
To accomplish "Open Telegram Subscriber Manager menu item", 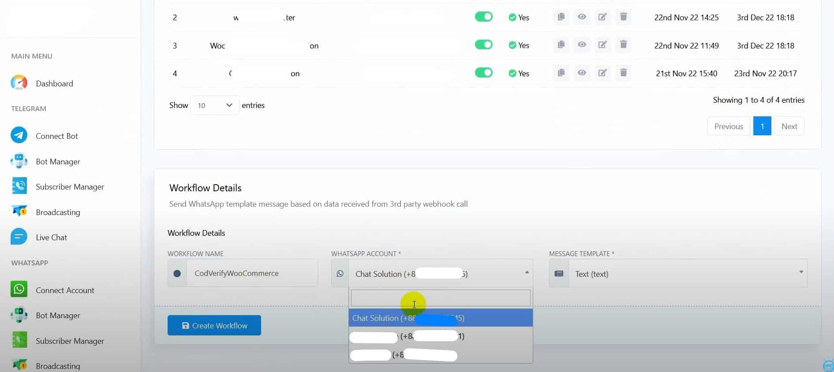I will [x=70, y=187].
